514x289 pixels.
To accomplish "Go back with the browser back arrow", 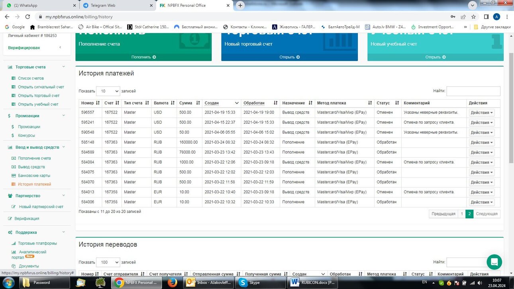I will (7, 17).
